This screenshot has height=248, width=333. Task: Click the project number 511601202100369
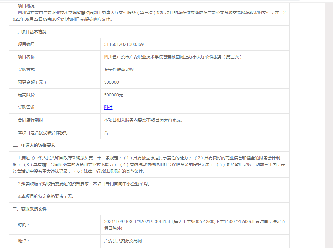pyautogui.click(x=124, y=44)
